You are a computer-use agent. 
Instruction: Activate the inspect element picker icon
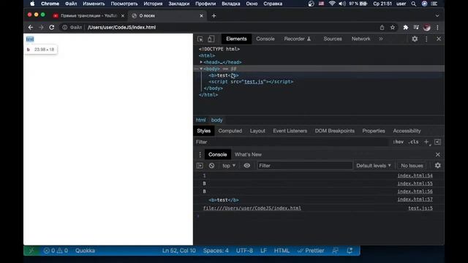[200, 39]
